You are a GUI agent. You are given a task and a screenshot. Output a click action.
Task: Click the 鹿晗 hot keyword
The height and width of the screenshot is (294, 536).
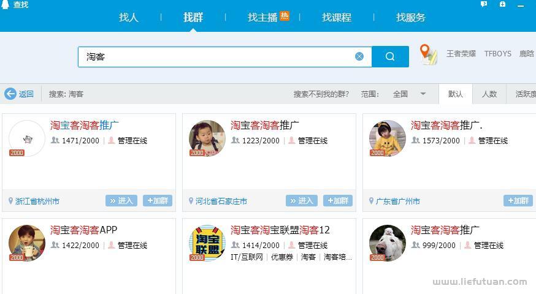tap(527, 54)
